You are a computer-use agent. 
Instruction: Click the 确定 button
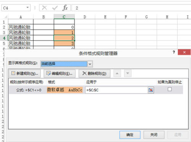[130, 135]
